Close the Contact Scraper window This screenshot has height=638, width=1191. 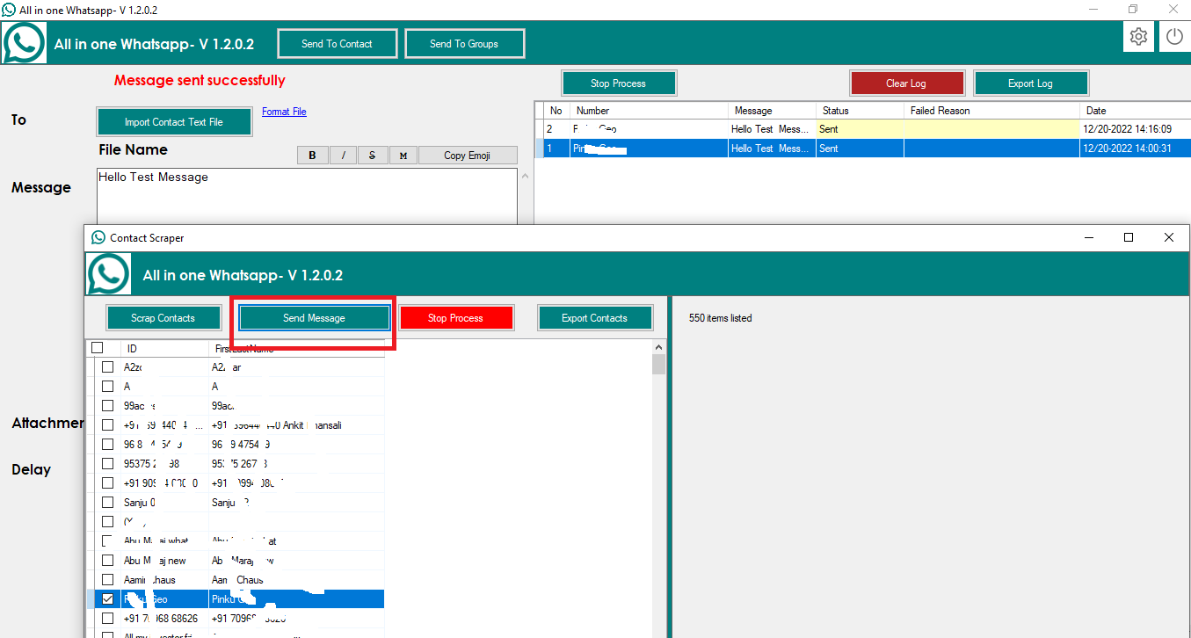pyautogui.click(x=1169, y=237)
